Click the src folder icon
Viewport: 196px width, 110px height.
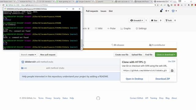22,68
